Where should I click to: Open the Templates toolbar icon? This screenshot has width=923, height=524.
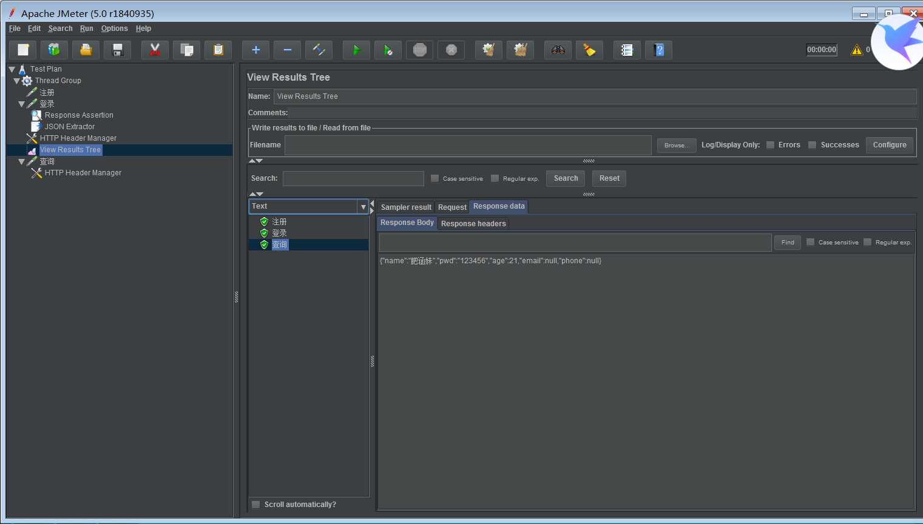(x=54, y=50)
